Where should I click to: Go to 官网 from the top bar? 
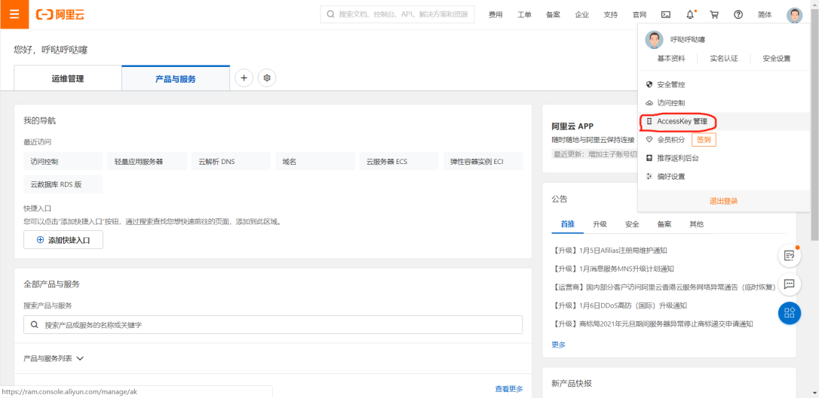[x=640, y=14]
